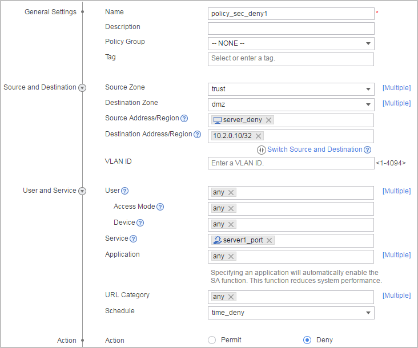
Task: Click the Multiple link beside Destination Zone
Action: pyautogui.click(x=396, y=103)
